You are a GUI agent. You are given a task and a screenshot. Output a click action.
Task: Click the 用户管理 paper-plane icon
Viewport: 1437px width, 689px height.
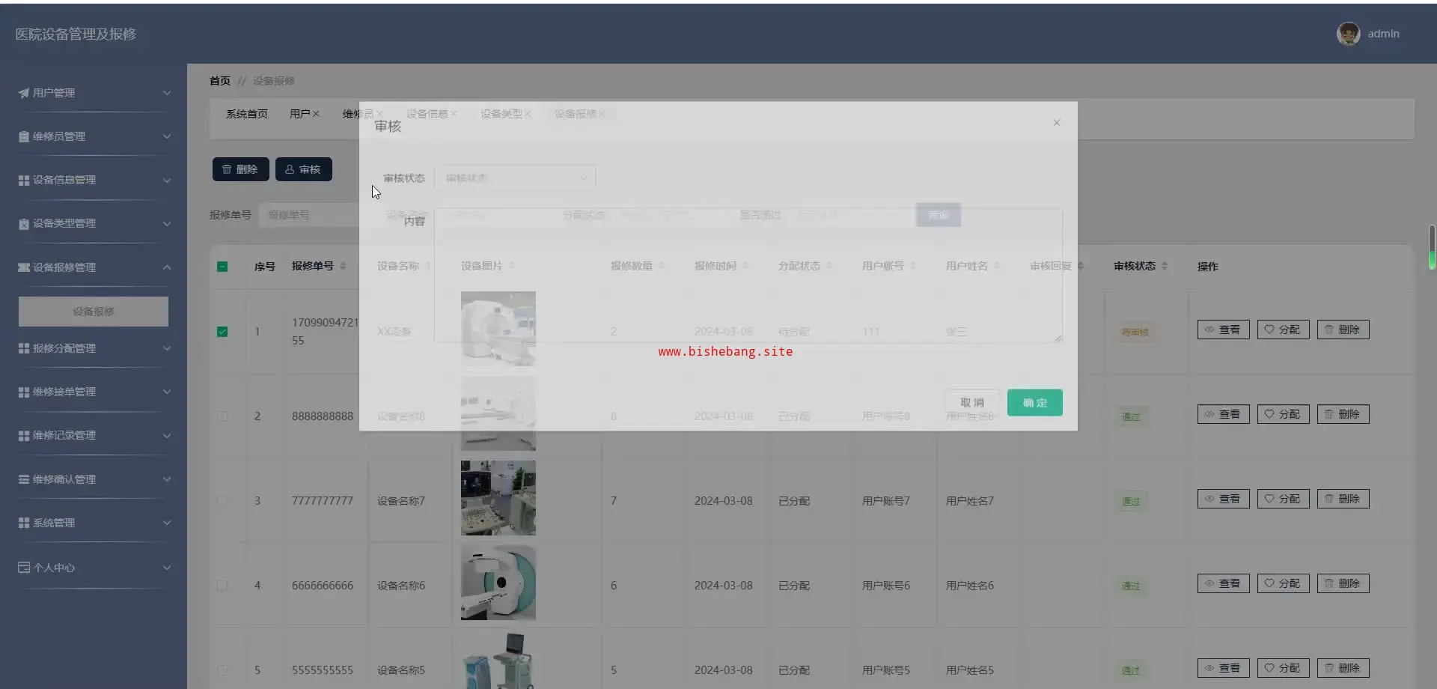click(x=24, y=93)
